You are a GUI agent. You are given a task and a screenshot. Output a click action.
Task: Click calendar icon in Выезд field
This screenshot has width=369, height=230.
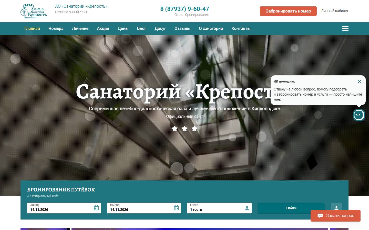pyautogui.click(x=176, y=208)
